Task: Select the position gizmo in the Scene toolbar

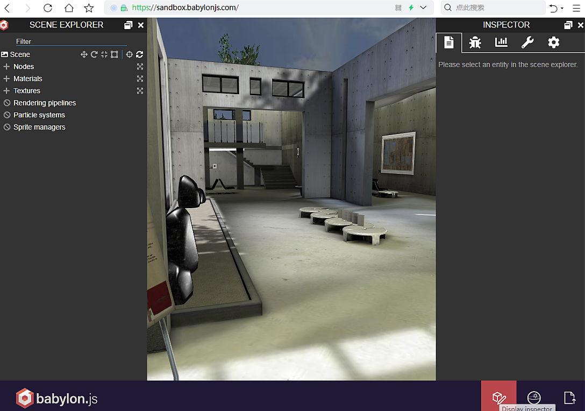Action: coord(84,54)
